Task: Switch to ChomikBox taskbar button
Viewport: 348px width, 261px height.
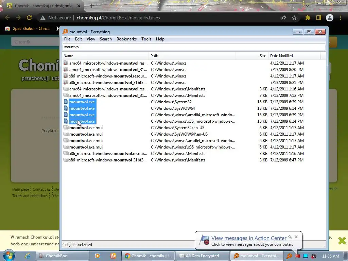Action: point(63,256)
